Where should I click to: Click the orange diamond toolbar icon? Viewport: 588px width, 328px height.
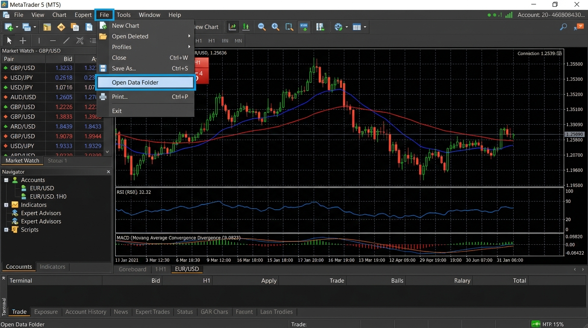tap(61, 27)
